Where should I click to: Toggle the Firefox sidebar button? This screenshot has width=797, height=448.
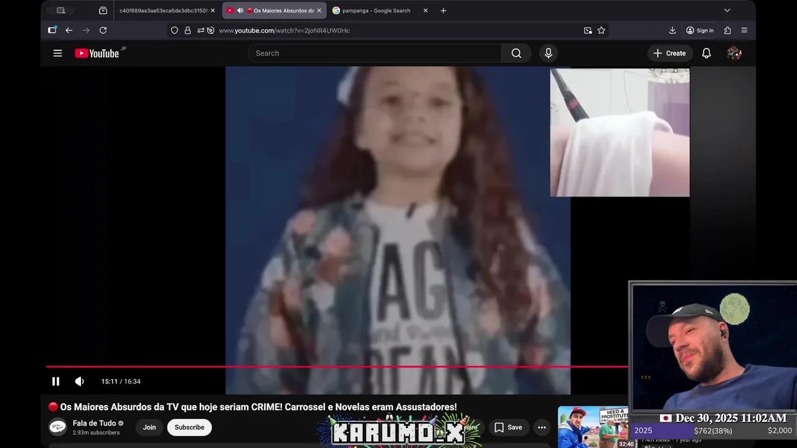pos(52,30)
